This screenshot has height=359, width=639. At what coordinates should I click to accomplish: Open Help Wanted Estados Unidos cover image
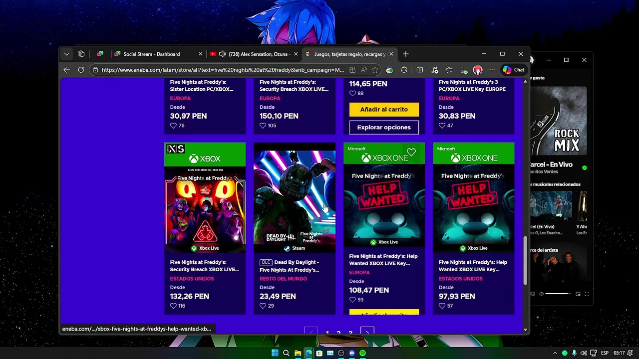coord(473,197)
